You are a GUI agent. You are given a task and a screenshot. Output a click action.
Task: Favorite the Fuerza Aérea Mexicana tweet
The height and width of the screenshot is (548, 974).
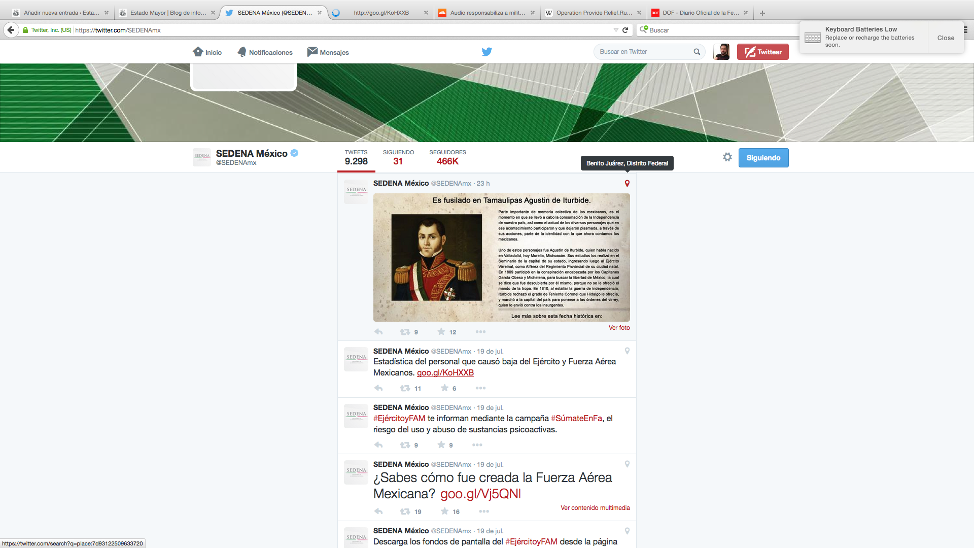click(444, 511)
